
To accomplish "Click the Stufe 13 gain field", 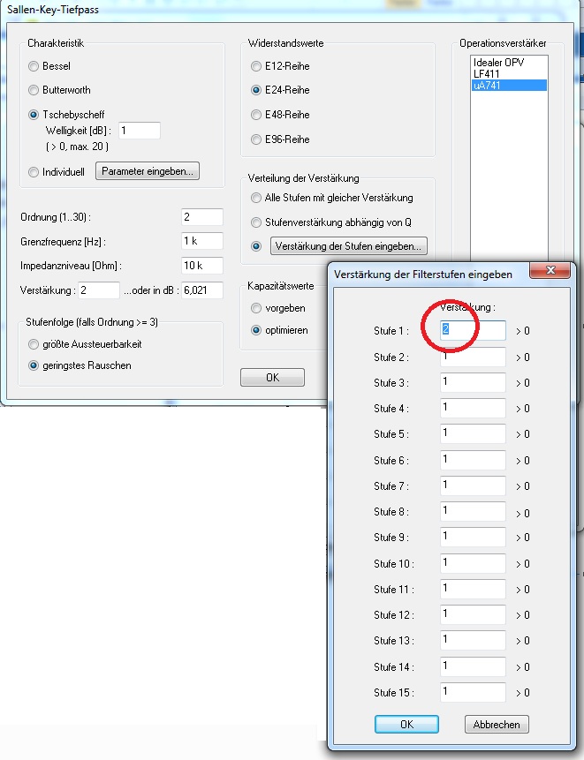I will point(473,640).
